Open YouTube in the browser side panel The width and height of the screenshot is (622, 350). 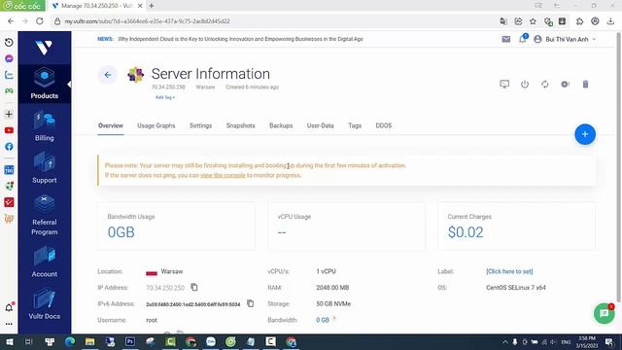(x=9, y=130)
